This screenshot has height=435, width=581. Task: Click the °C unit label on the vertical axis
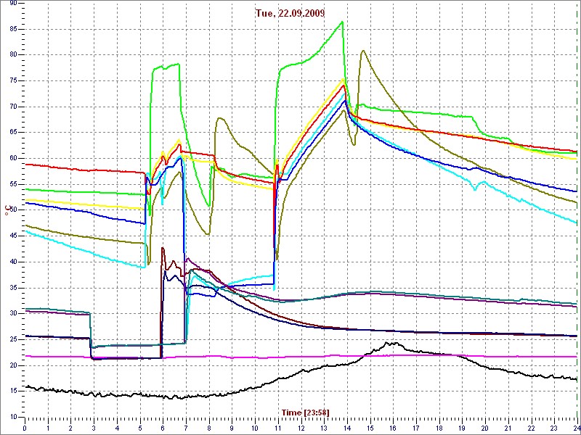point(7,211)
